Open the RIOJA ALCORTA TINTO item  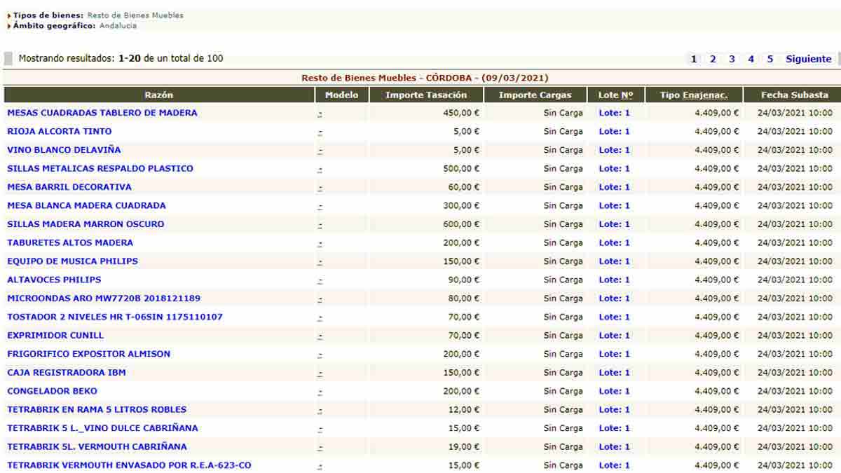coord(59,131)
